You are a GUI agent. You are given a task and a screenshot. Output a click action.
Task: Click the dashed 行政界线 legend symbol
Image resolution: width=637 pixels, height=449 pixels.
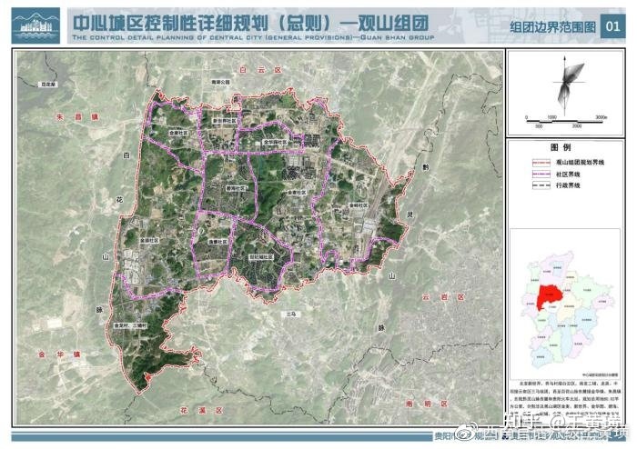[541, 185]
